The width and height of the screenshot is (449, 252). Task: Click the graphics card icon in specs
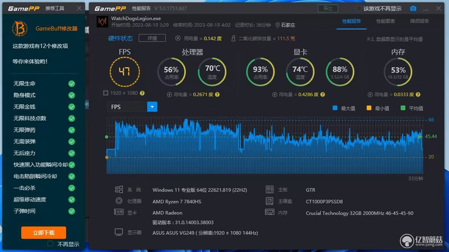(119, 212)
